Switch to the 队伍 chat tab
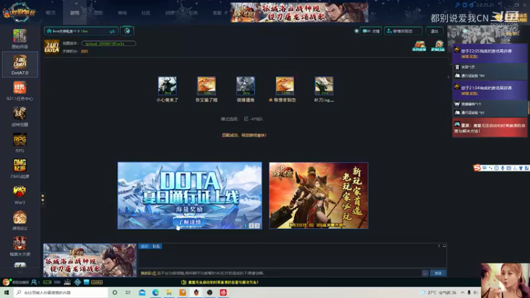The image size is (530, 298). 156,246
